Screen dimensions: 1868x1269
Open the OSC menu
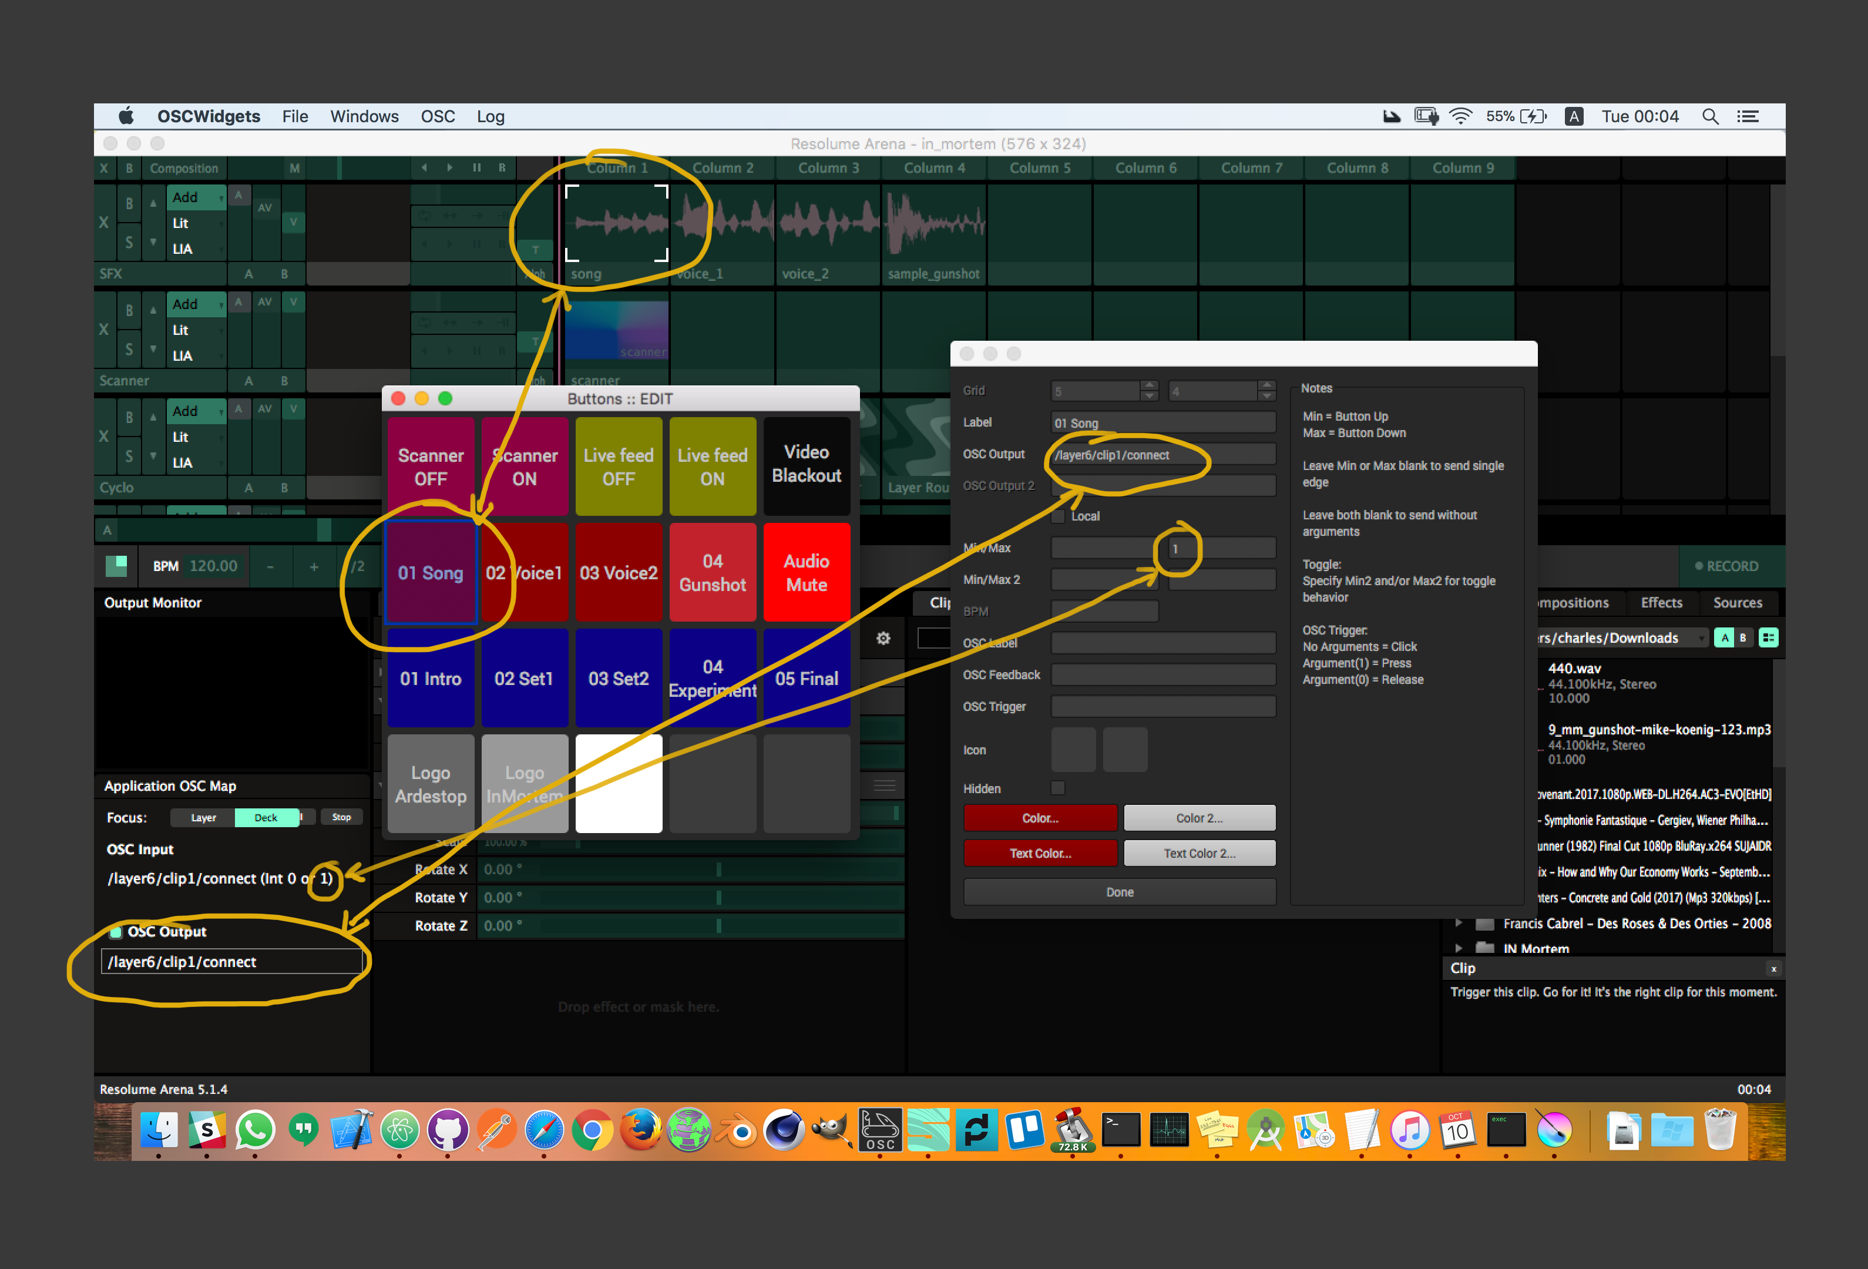click(x=437, y=116)
